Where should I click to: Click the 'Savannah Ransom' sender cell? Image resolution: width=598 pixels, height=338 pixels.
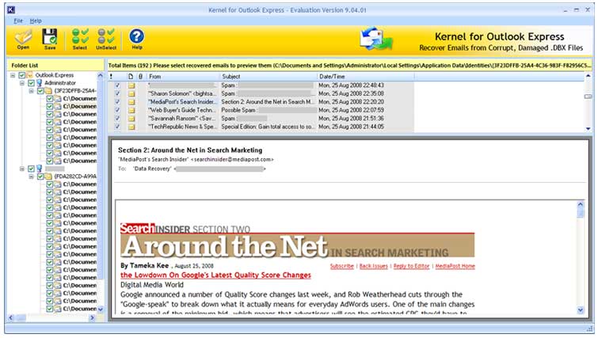point(183,119)
